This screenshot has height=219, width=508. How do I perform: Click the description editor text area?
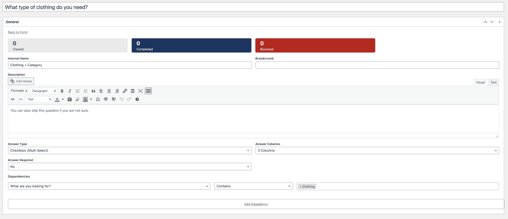pyautogui.click(x=253, y=119)
